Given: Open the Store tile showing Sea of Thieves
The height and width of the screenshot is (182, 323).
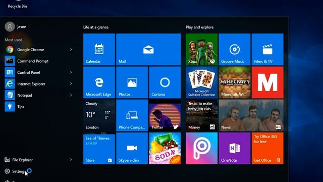Looking at the screenshot, I should pyautogui.click(x=99, y=148).
